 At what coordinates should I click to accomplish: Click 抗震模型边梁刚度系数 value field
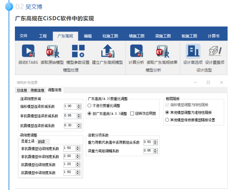[x=69, y=164]
